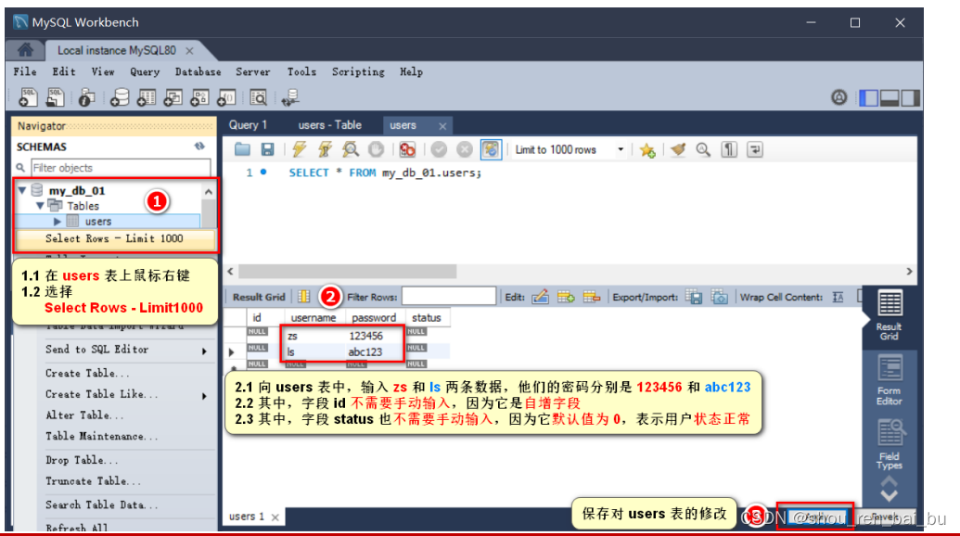Screen dimensions: 960x536
Task: Open the home screen tab
Action: pyautogui.click(x=25, y=49)
